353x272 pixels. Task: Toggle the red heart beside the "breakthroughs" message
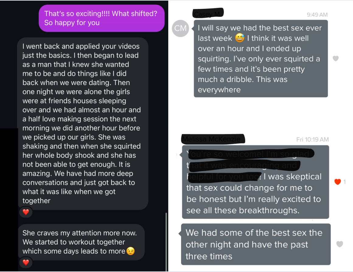pyautogui.click(x=337, y=182)
